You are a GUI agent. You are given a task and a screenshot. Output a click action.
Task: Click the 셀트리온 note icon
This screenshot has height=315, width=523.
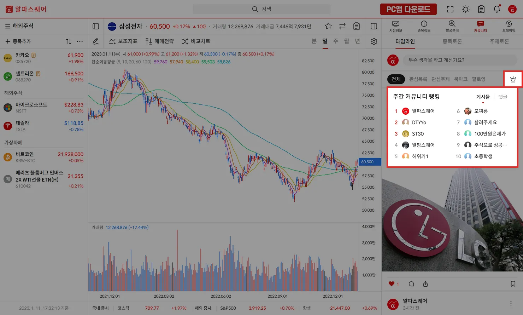[x=38, y=74]
